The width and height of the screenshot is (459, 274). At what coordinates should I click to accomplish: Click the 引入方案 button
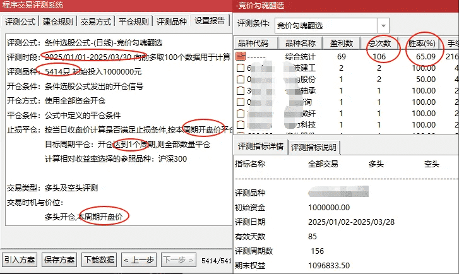click(20, 259)
